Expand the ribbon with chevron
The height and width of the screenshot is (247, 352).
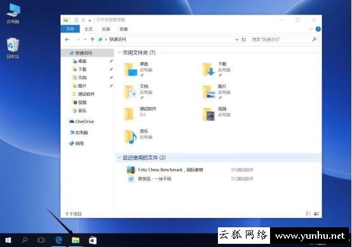311,29
